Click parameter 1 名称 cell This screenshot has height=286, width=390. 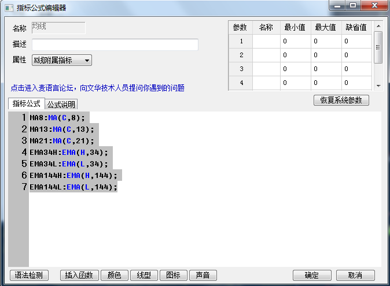click(266, 42)
